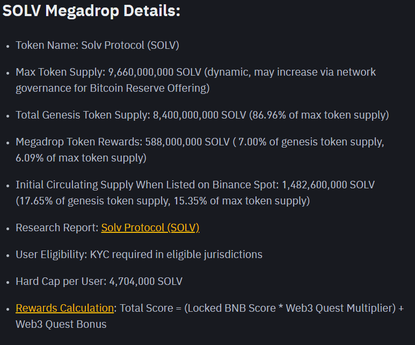Click the Token Name: Solv Protocol text
Viewport: 415px width, 345px height.
pyautogui.click(x=97, y=45)
